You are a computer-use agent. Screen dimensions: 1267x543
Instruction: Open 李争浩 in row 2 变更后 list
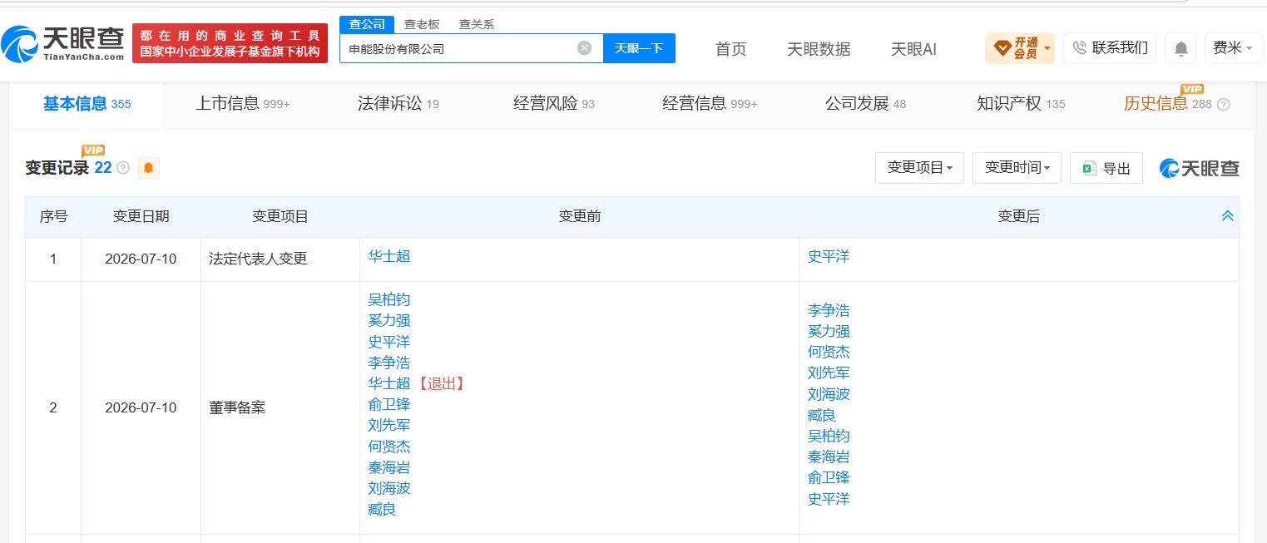[x=829, y=310]
